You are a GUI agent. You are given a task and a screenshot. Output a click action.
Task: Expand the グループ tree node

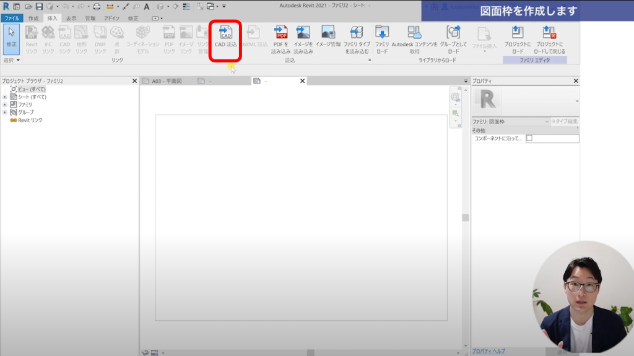5,112
